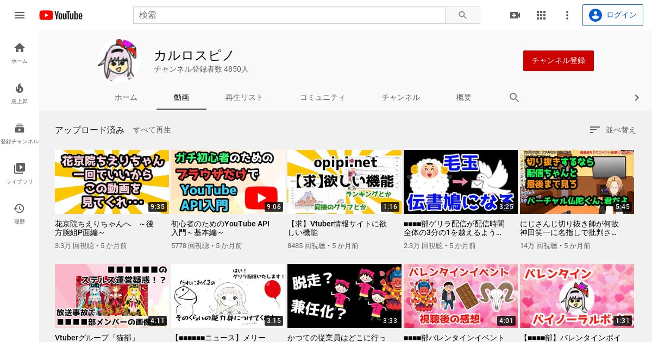The width and height of the screenshot is (652, 342).
Task: Open the 花京院ちえりちゃん video thumbnail
Action: (x=112, y=182)
